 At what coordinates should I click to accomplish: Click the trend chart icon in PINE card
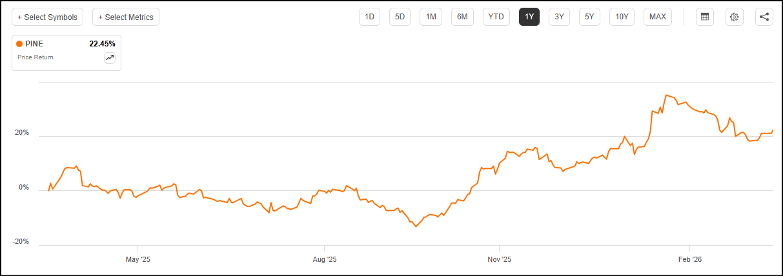(109, 58)
